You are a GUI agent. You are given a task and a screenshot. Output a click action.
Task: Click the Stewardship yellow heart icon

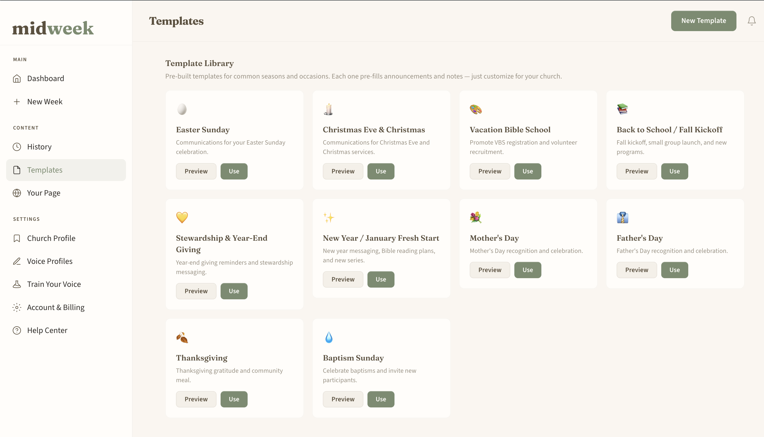click(182, 217)
